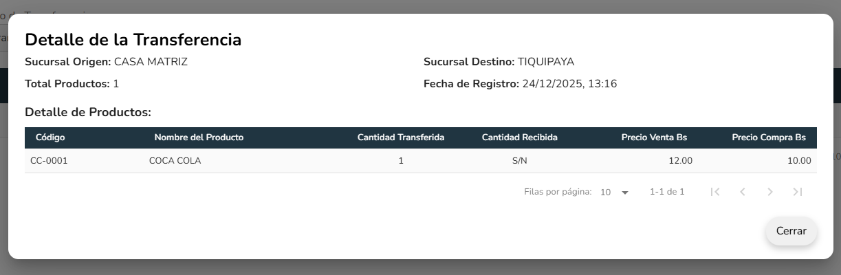Advance to the next page arrow
Image resolution: width=841 pixels, height=275 pixels.
(770, 192)
